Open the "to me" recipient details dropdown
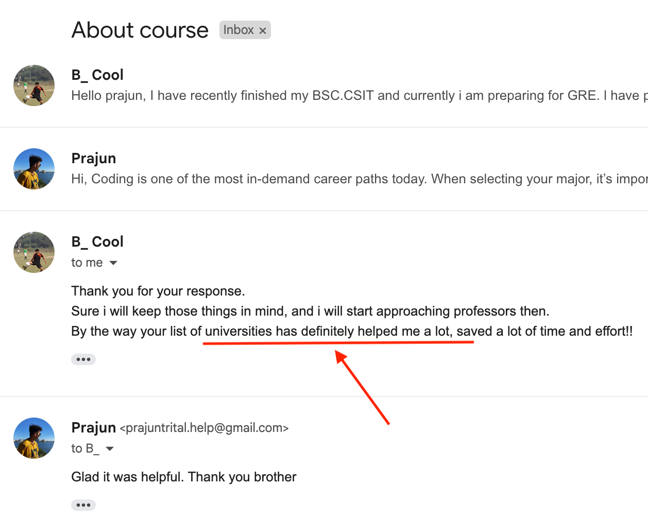Image resolution: width=648 pixels, height=520 pixels. click(113, 263)
